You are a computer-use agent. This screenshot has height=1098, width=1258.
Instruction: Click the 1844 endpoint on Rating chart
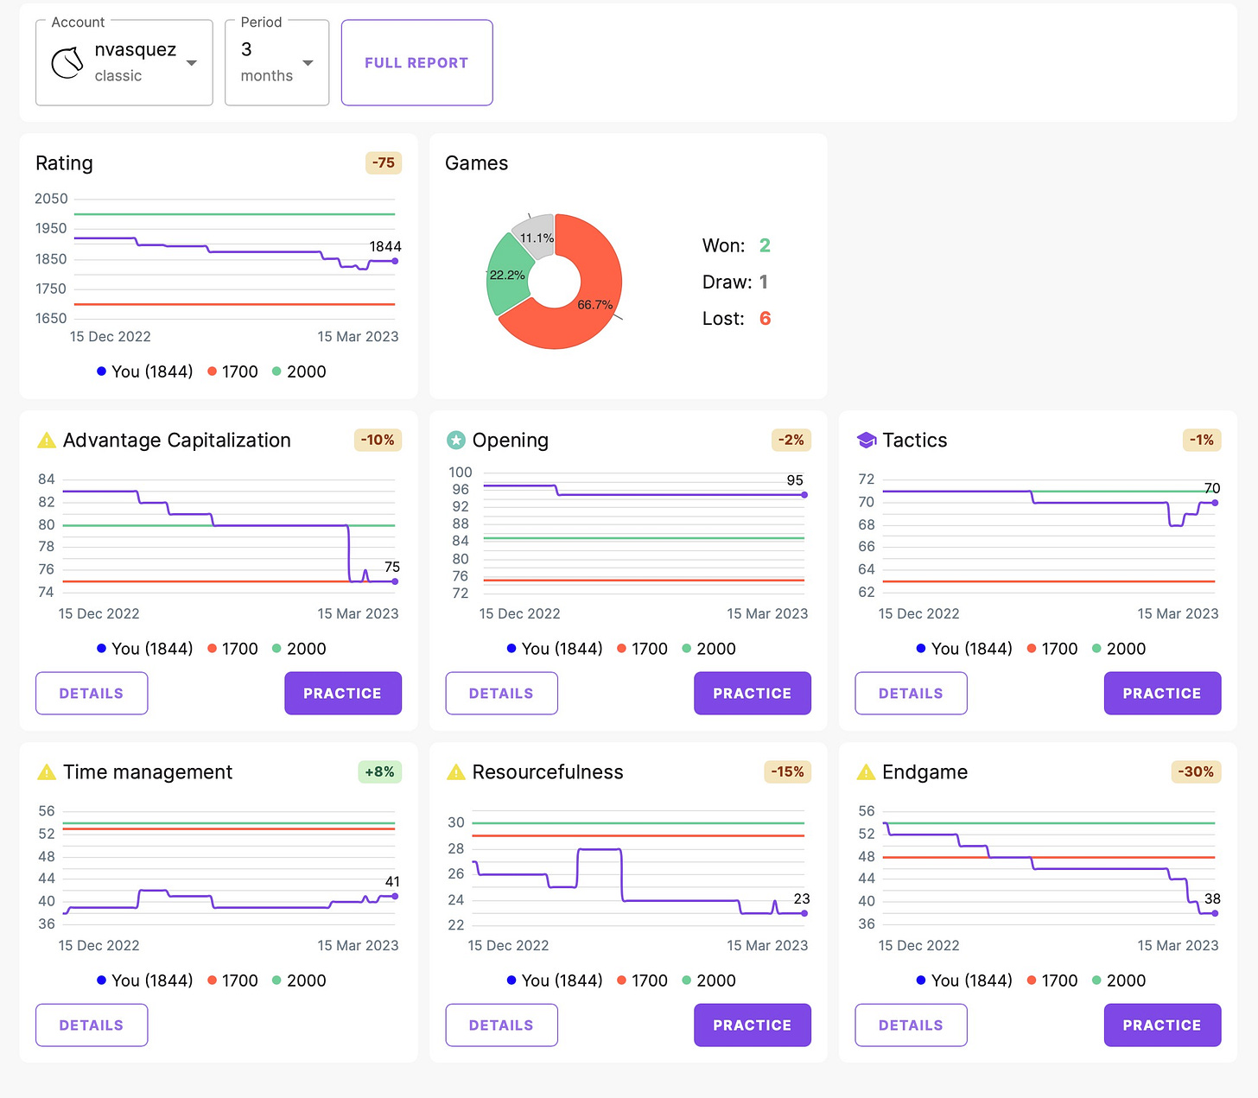click(x=396, y=261)
